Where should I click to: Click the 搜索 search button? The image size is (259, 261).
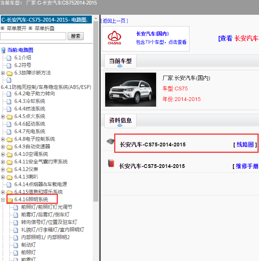pos(76,36)
